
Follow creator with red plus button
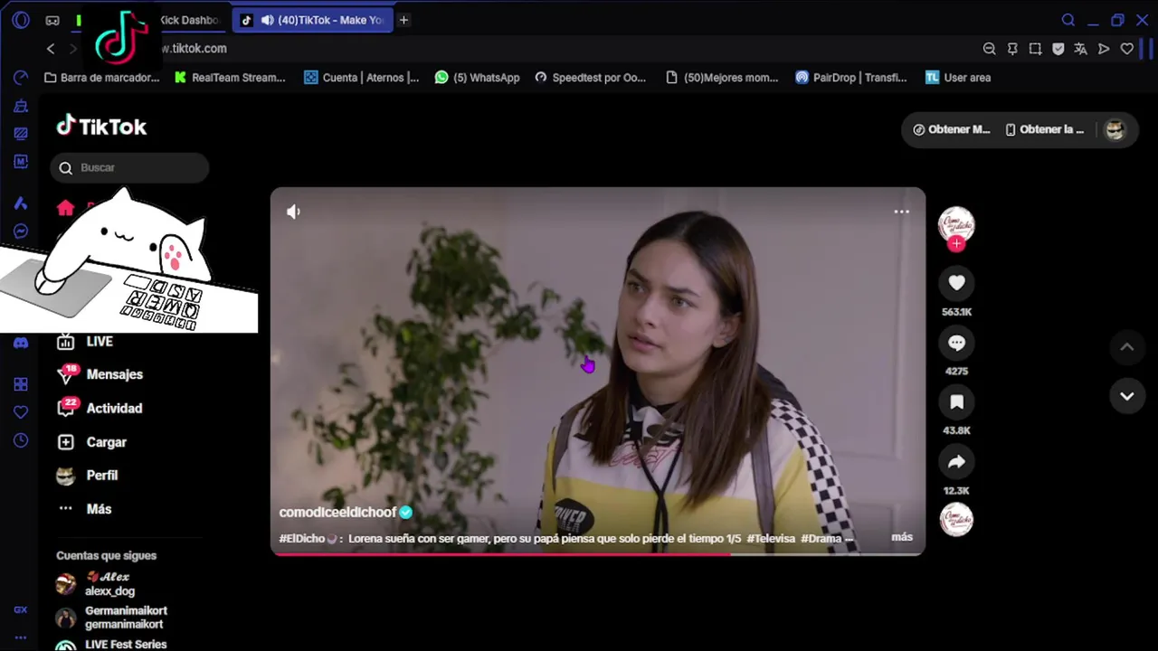coord(956,243)
